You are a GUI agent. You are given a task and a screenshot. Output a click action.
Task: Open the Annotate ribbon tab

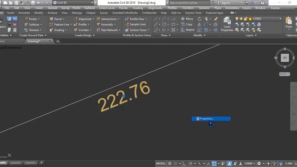pos(24,13)
